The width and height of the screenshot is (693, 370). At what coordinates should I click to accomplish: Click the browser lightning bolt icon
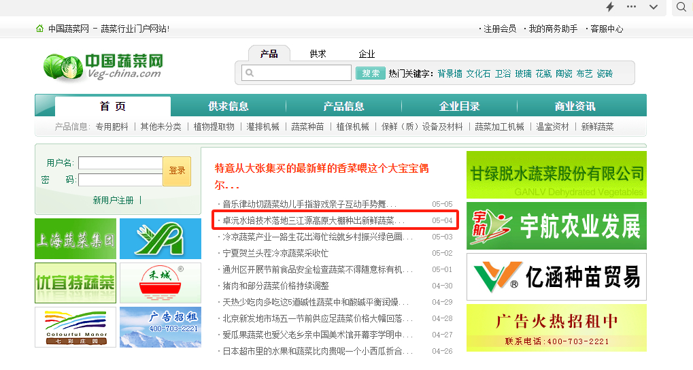tap(610, 7)
